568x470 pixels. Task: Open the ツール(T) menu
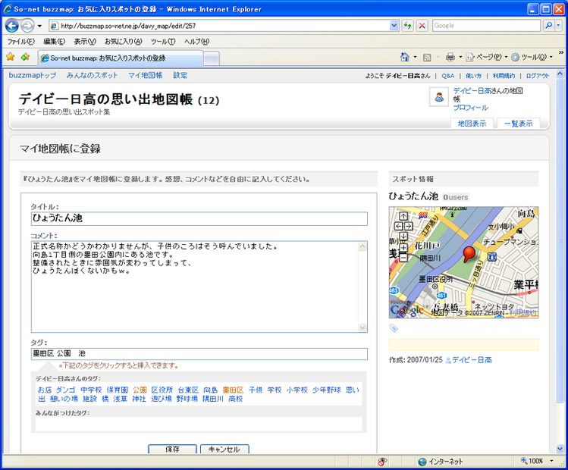(163, 42)
